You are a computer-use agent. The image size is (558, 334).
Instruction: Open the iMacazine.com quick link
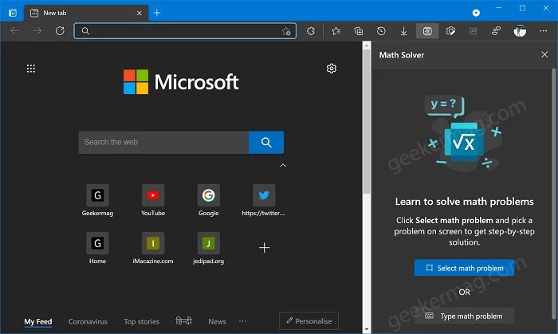tap(153, 248)
